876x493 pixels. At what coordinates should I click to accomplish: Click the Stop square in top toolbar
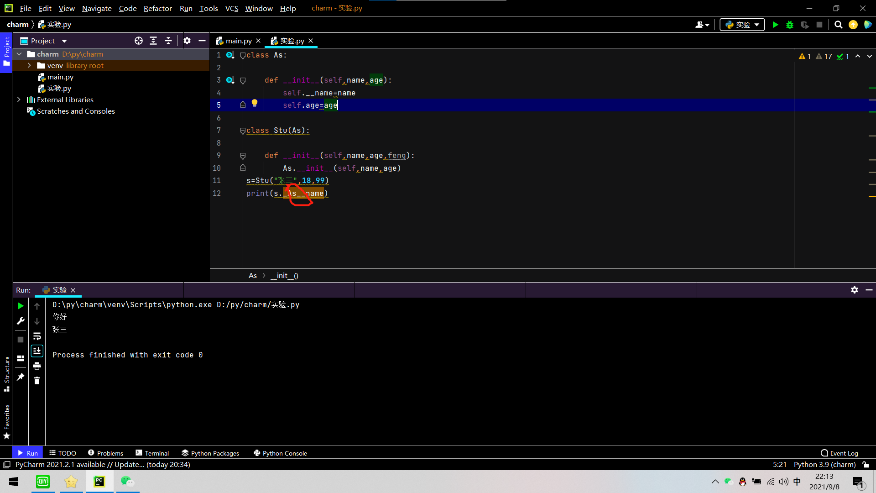tap(819, 25)
